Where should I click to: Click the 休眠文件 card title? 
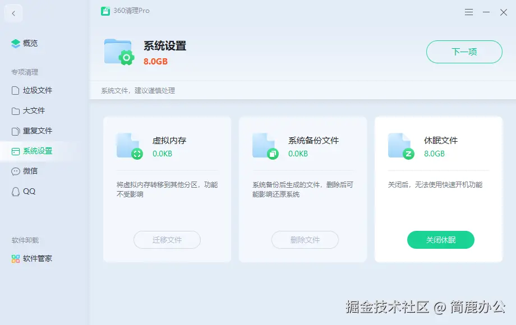click(x=441, y=141)
